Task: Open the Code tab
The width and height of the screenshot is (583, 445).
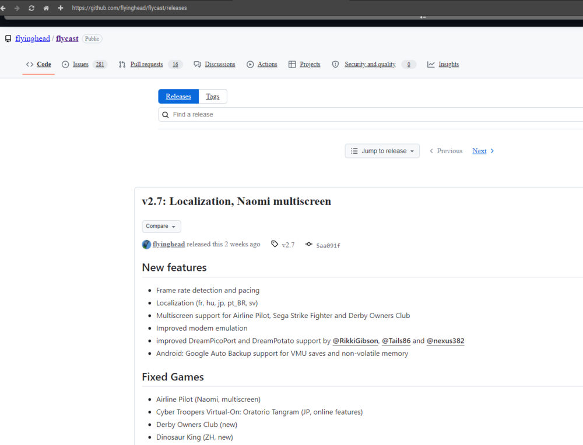Action: point(38,64)
